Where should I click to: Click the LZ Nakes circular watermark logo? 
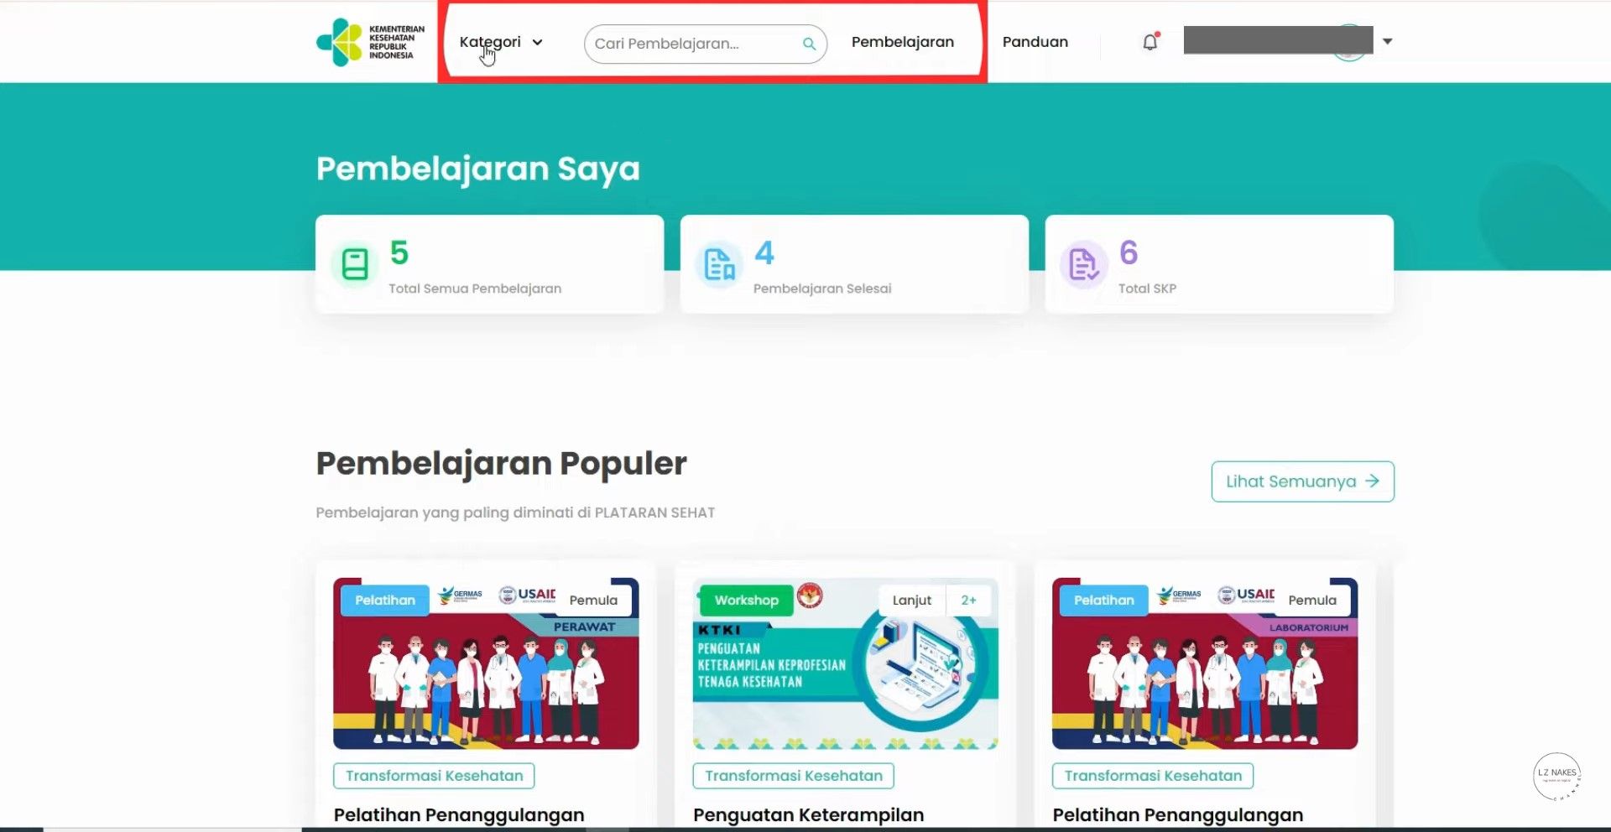click(x=1557, y=776)
